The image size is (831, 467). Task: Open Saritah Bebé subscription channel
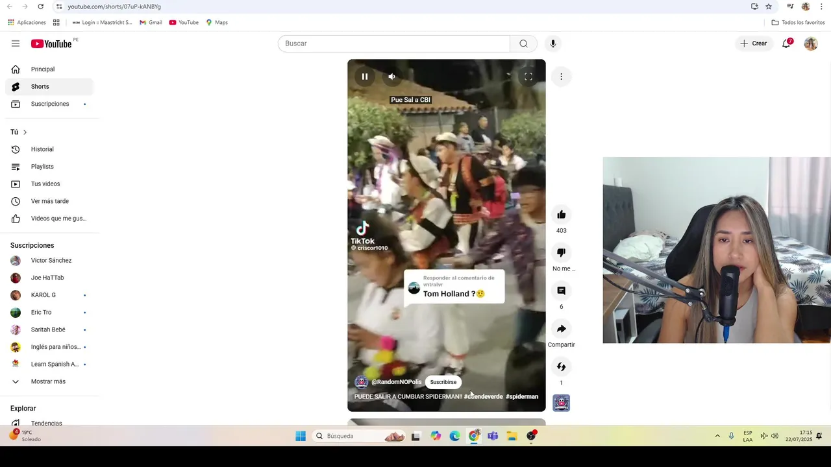(49, 329)
